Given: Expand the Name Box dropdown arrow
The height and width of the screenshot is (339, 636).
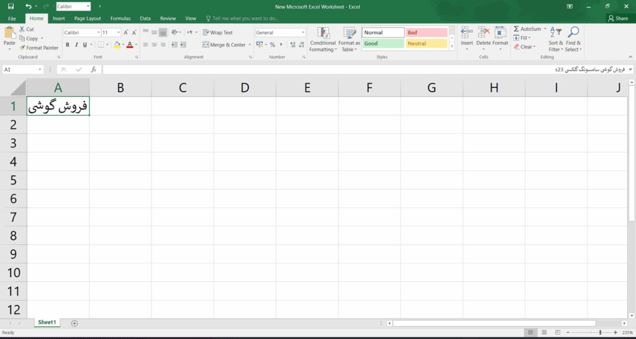Looking at the screenshot, I should tap(40, 70).
